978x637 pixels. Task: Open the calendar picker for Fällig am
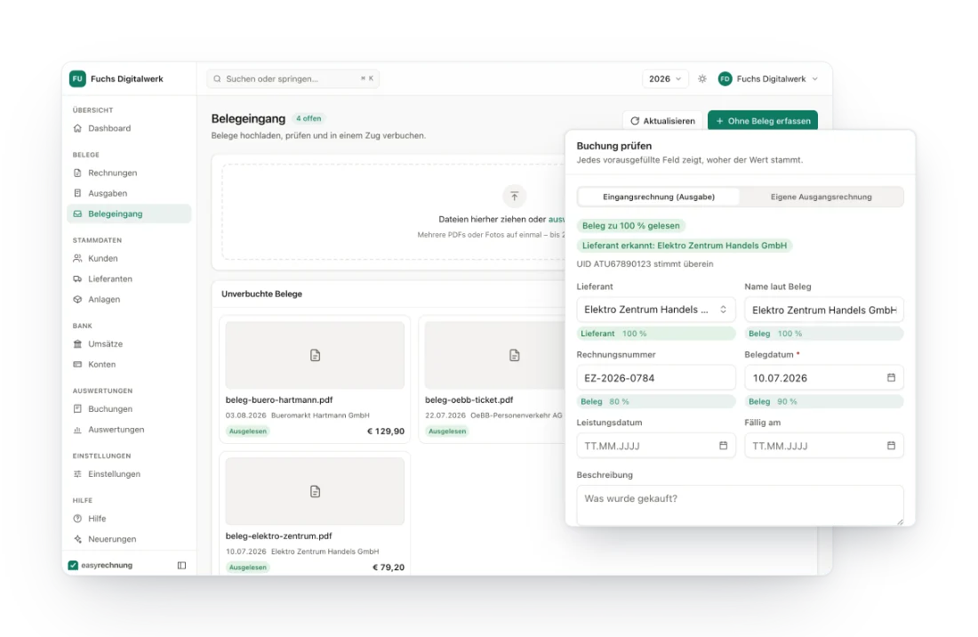(891, 446)
